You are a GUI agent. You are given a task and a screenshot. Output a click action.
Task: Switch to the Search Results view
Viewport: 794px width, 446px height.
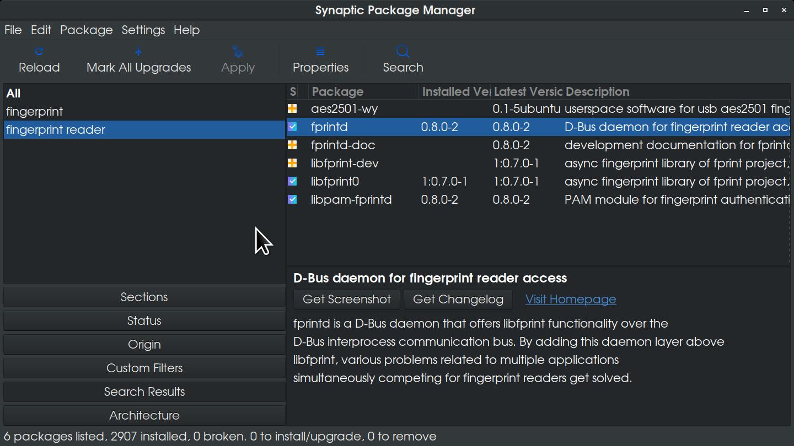144,391
